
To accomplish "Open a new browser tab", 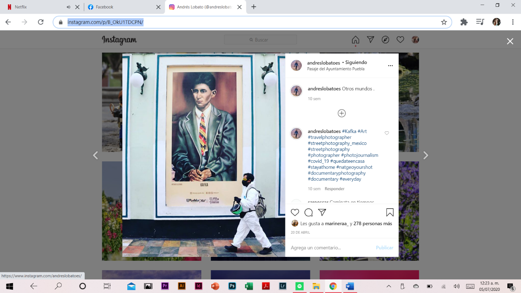I will 254,7.
